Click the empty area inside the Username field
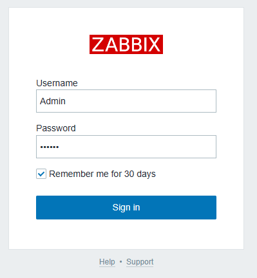The width and height of the screenshot is (257, 278). point(140,101)
